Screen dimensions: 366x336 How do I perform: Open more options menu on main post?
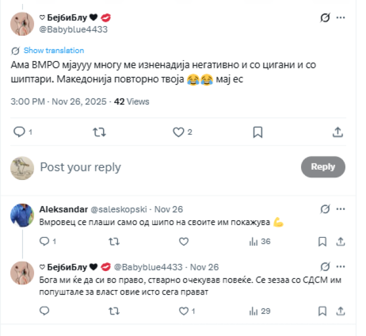click(x=340, y=18)
